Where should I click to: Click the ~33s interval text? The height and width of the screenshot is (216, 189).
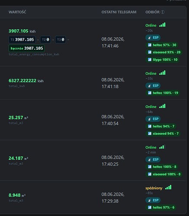click(x=149, y=79)
